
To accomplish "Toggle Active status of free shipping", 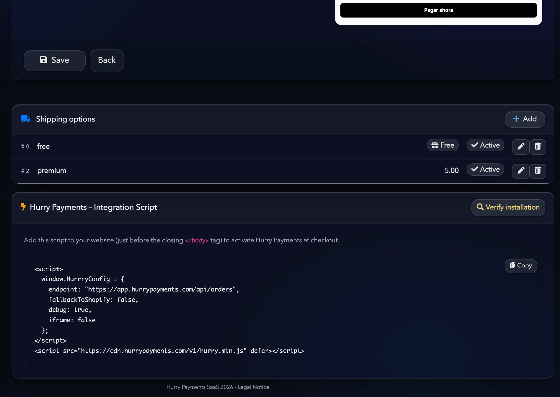I will 485,145.
